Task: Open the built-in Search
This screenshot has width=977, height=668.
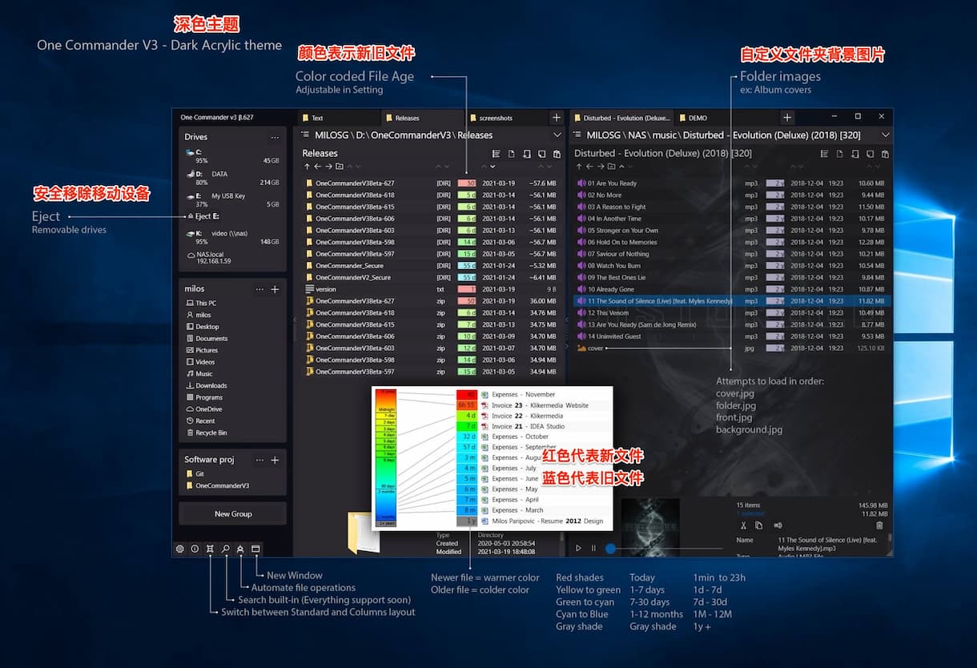Action: tap(225, 549)
